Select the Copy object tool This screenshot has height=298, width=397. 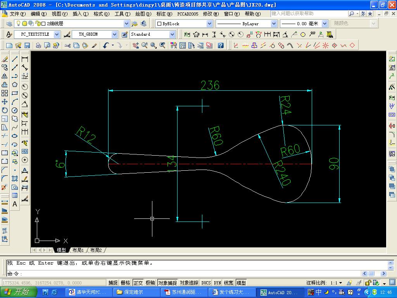[x=5, y=68]
